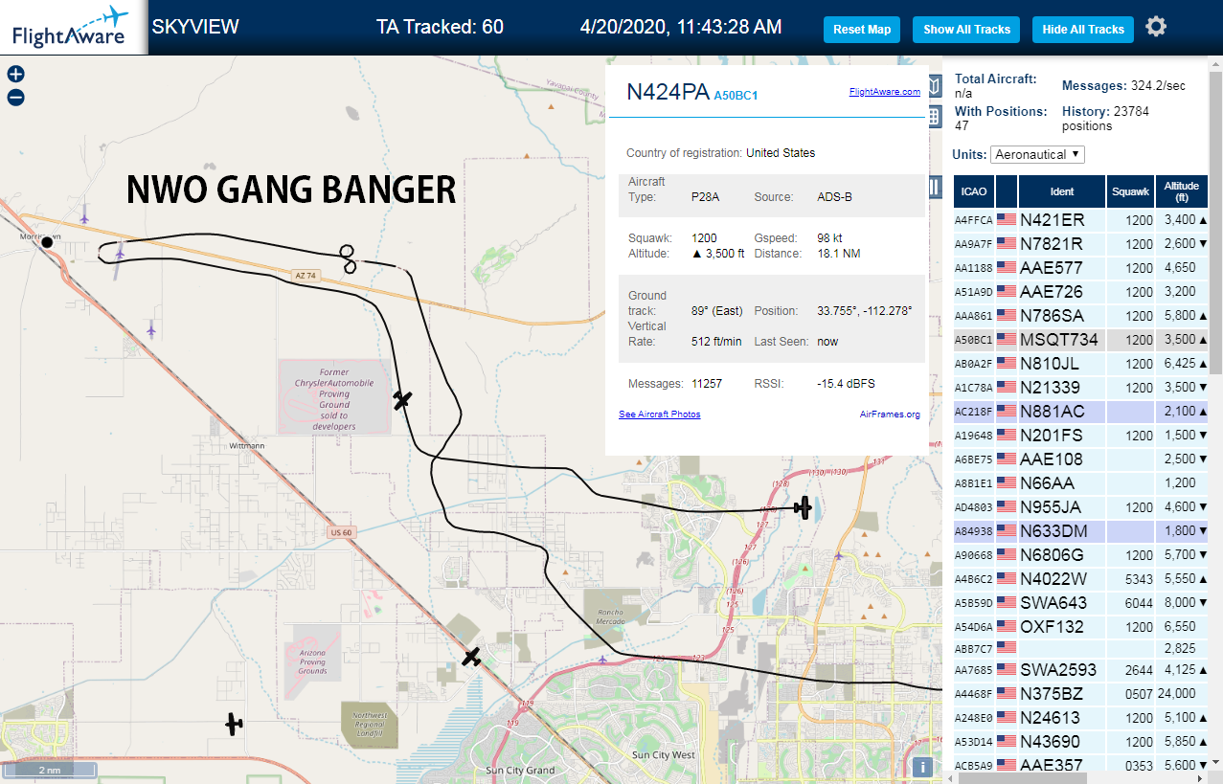The height and width of the screenshot is (784, 1223).
Task: Select the N810JL aircraft row
Action: (x=1080, y=363)
